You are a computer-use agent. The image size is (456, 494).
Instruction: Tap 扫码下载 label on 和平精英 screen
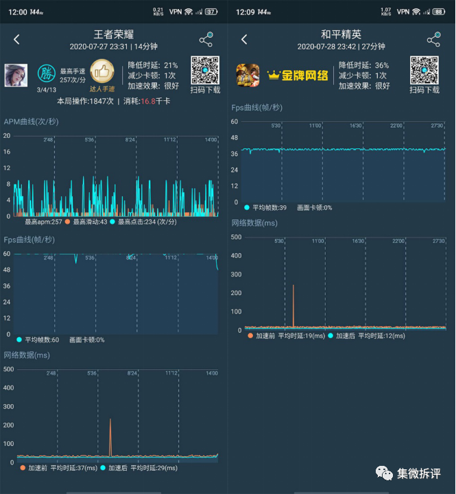point(424,90)
